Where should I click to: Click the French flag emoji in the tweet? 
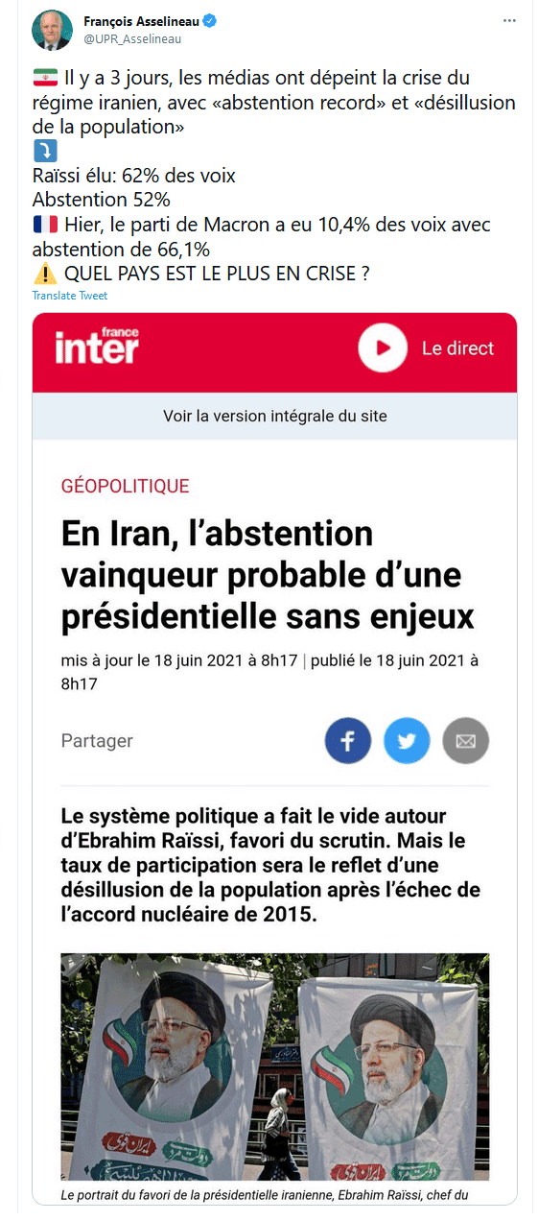(44, 226)
